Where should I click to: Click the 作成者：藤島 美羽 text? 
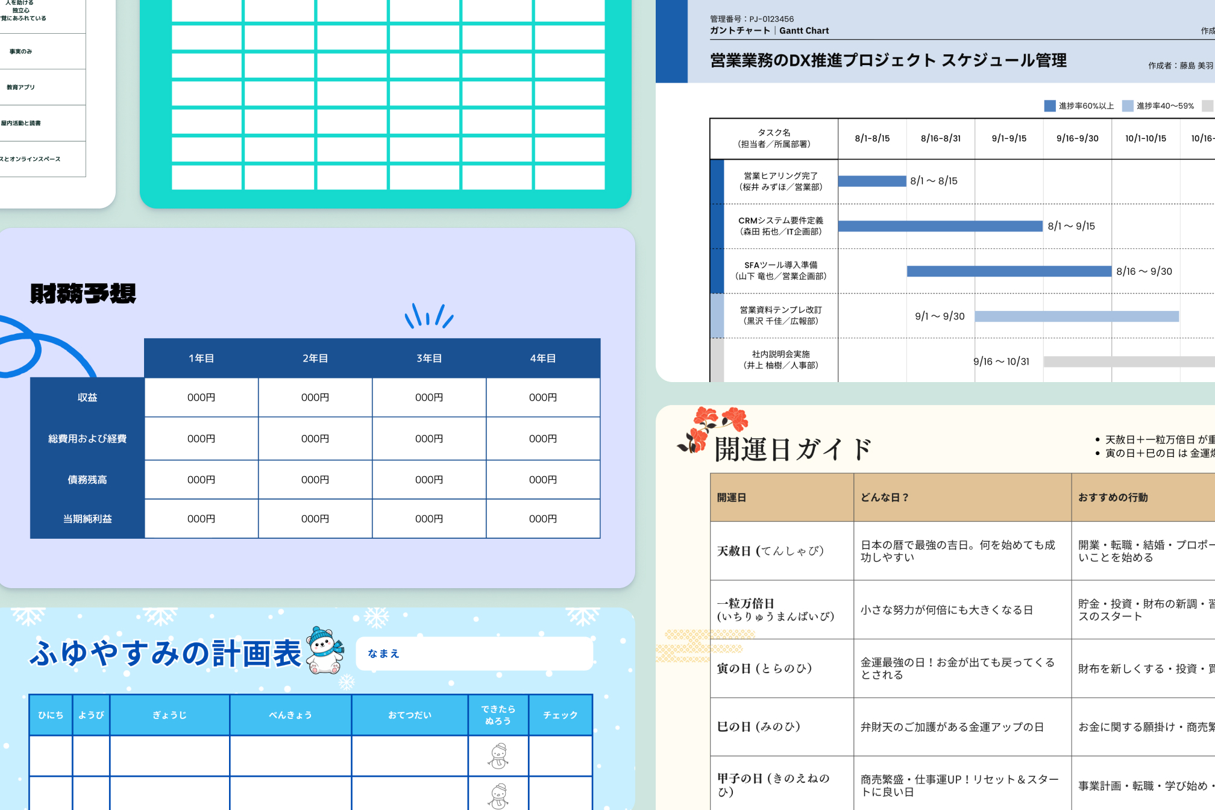(1181, 66)
